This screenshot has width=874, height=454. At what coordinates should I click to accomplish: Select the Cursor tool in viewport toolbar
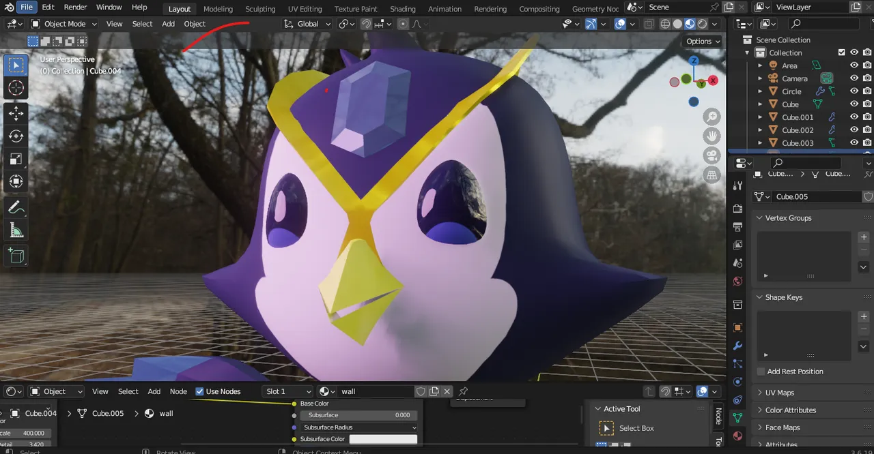[16, 88]
